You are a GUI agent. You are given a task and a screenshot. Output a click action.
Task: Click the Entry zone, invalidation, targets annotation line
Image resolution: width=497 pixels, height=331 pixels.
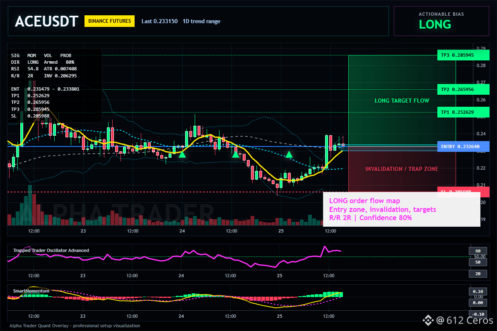point(382,209)
